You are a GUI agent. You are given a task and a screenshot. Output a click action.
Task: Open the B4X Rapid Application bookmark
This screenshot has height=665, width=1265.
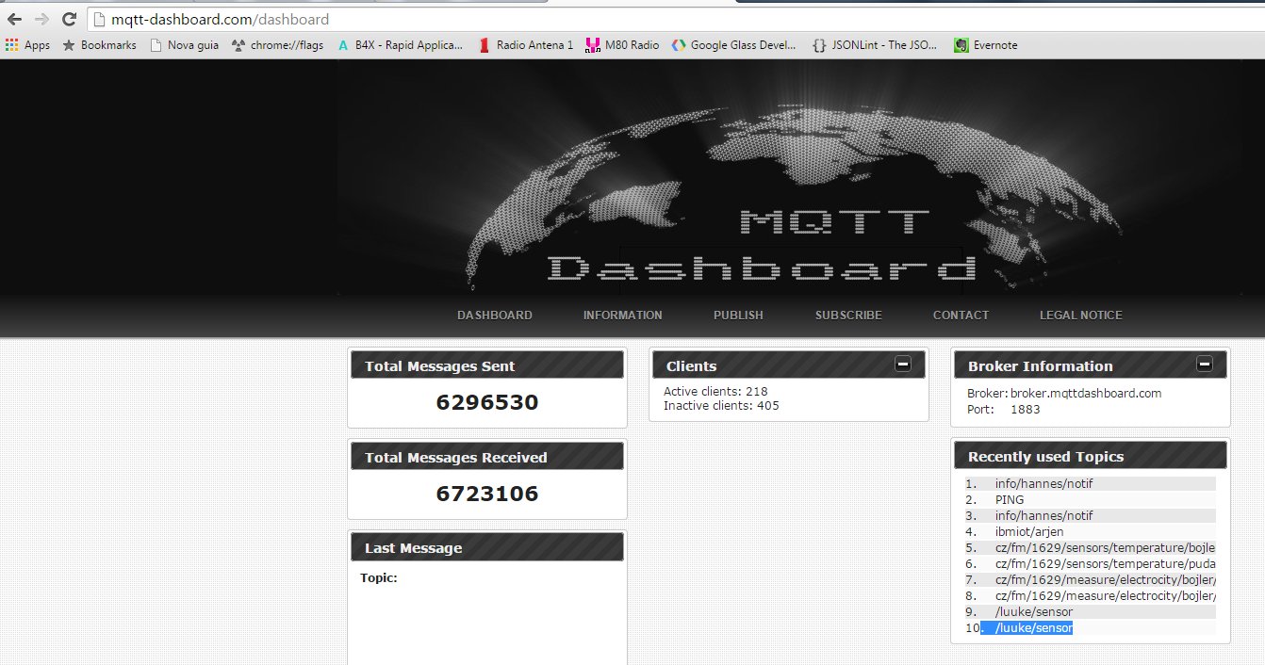click(400, 44)
